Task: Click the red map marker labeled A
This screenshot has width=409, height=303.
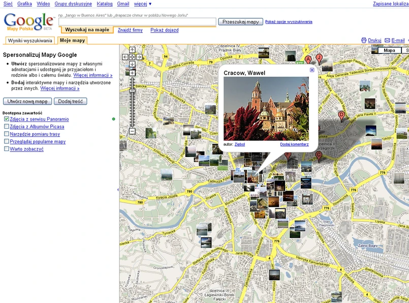Action: tap(308, 59)
